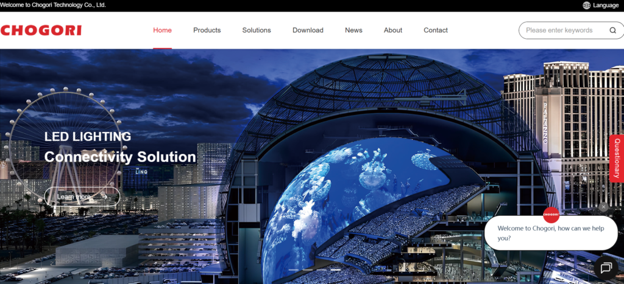624x284 pixels.
Task: Open the live chat bubble icon
Action: pyautogui.click(x=605, y=268)
